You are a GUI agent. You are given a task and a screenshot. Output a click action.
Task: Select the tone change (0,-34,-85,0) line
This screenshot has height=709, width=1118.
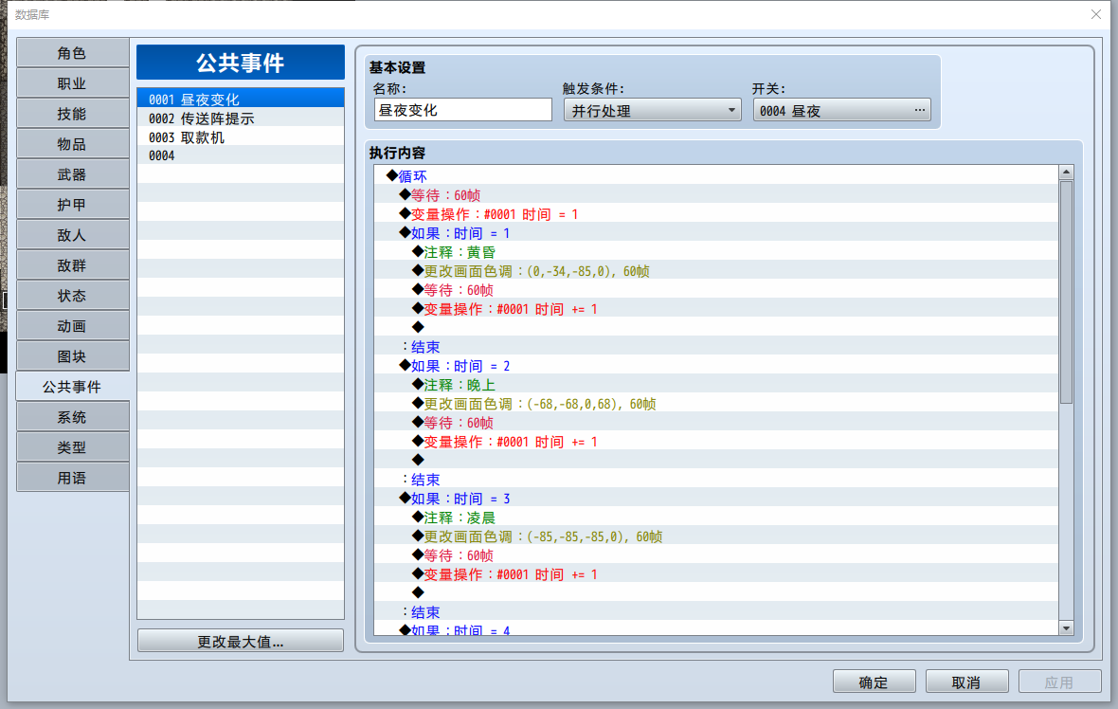(x=716, y=270)
